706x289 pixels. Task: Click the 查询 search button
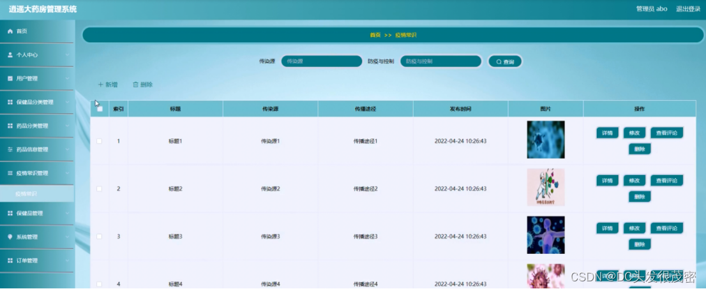[x=505, y=62]
